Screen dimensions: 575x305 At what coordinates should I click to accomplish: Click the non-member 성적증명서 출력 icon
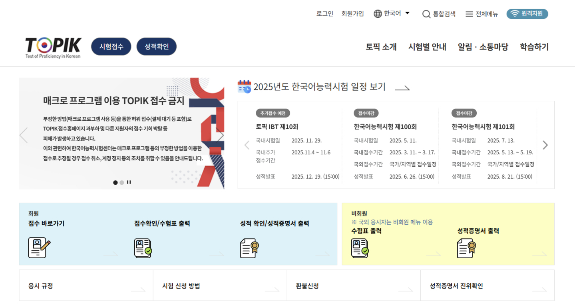pos(466,248)
